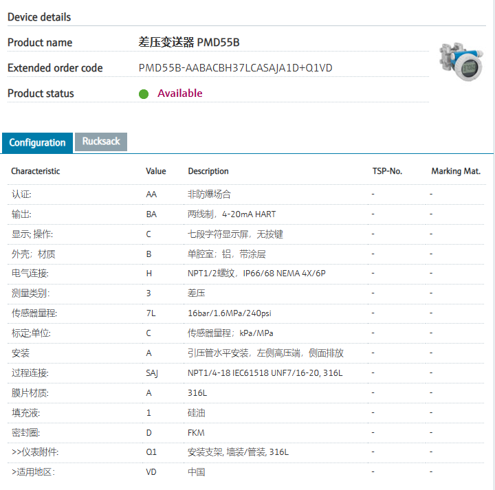This screenshot has width=495, height=490.
Task: Click the 传感器量程 value 7L
Action: 151,313
